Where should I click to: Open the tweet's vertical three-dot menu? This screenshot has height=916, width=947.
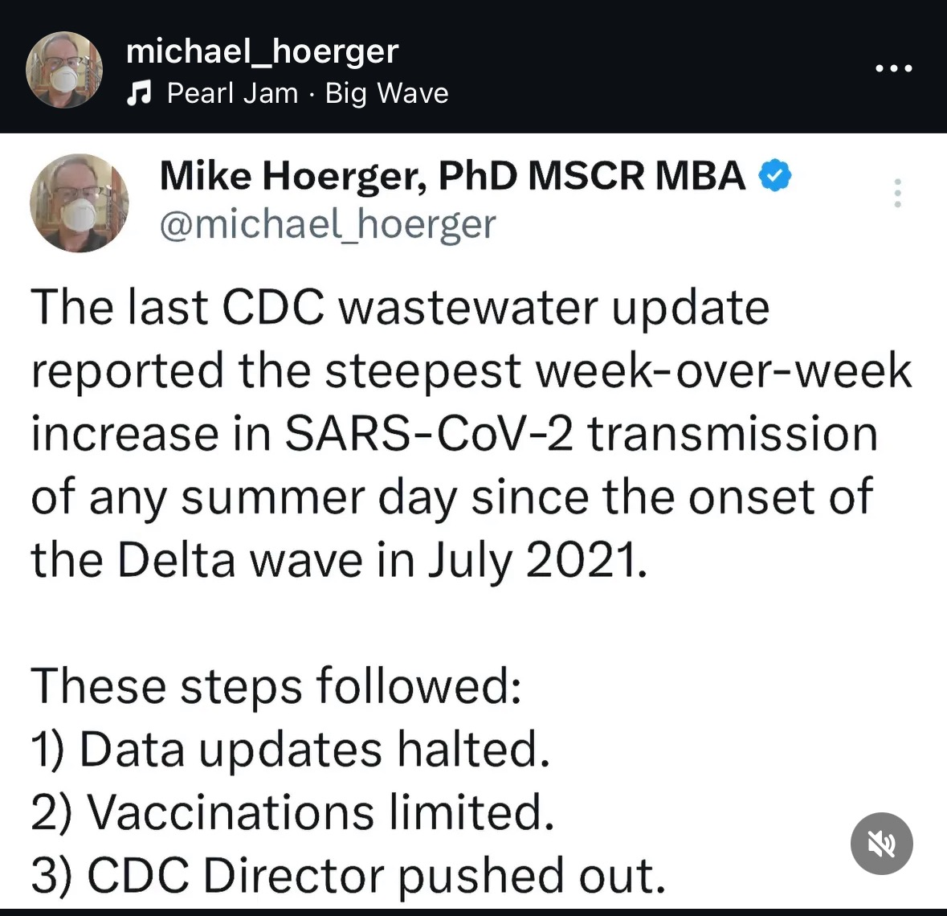[897, 192]
